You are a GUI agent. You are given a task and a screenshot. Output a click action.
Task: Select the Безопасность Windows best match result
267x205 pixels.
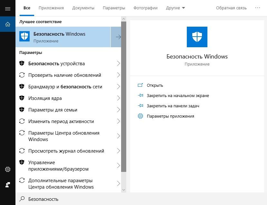(x=63, y=37)
